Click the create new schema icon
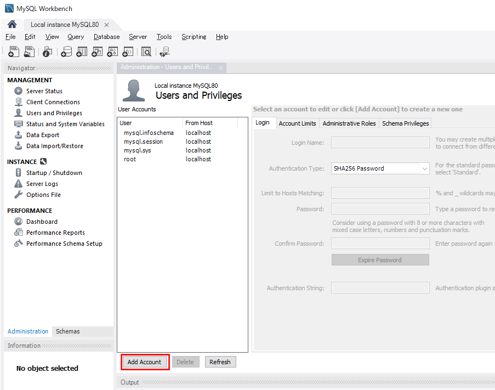Screen dimensions: 495x390 click(66, 52)
